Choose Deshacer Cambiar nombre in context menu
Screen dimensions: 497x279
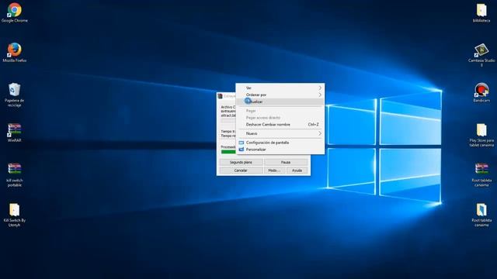[280, 125]
